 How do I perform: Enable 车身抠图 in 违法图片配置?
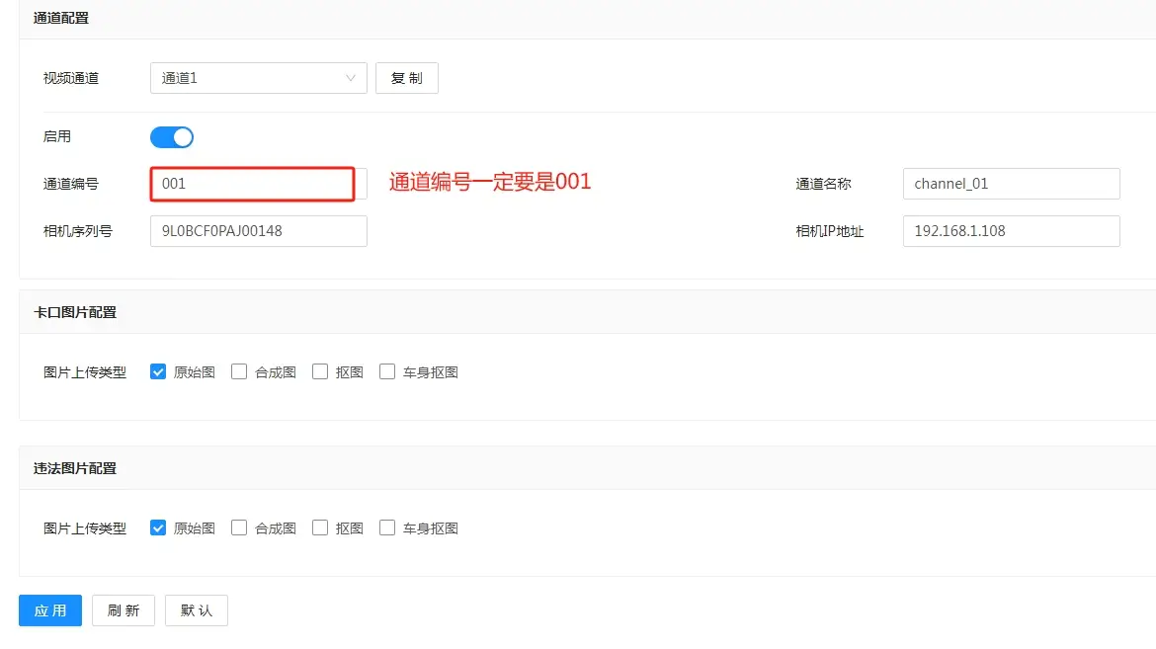[x=387, y=528]
